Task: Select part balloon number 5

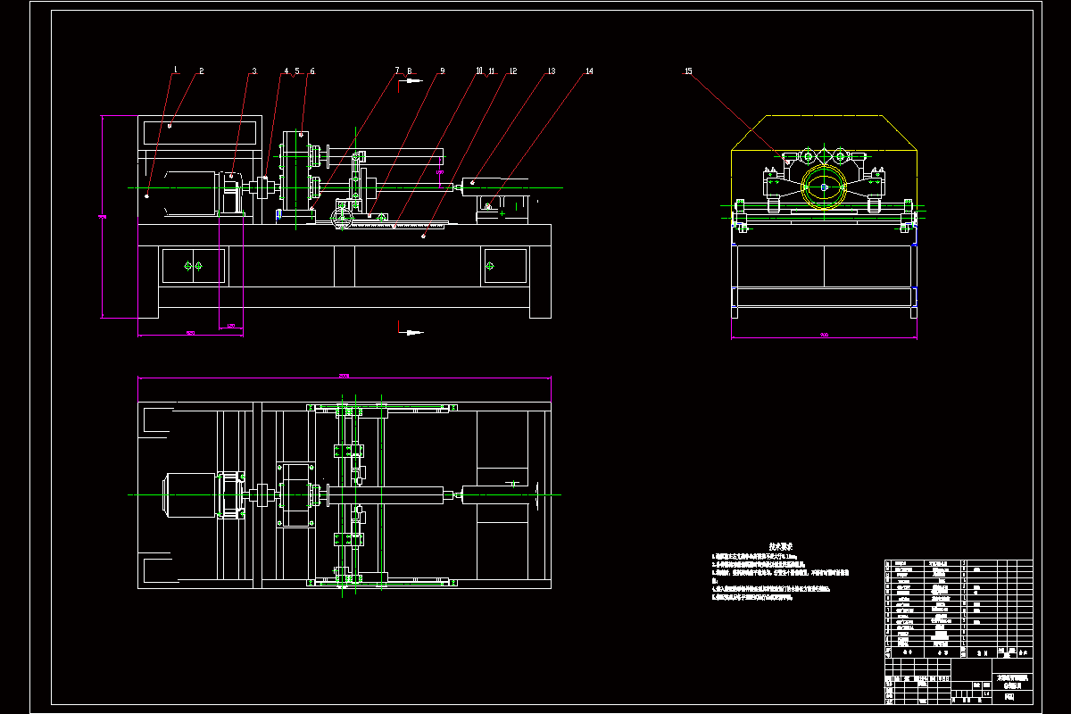Action: click(297, 71)
